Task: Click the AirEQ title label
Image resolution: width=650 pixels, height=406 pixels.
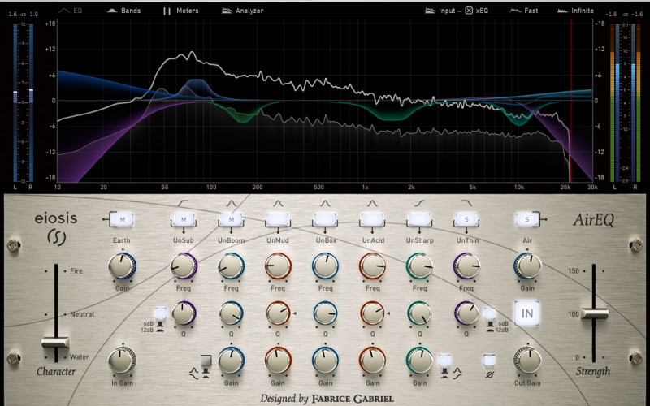Action: point(593,220)
